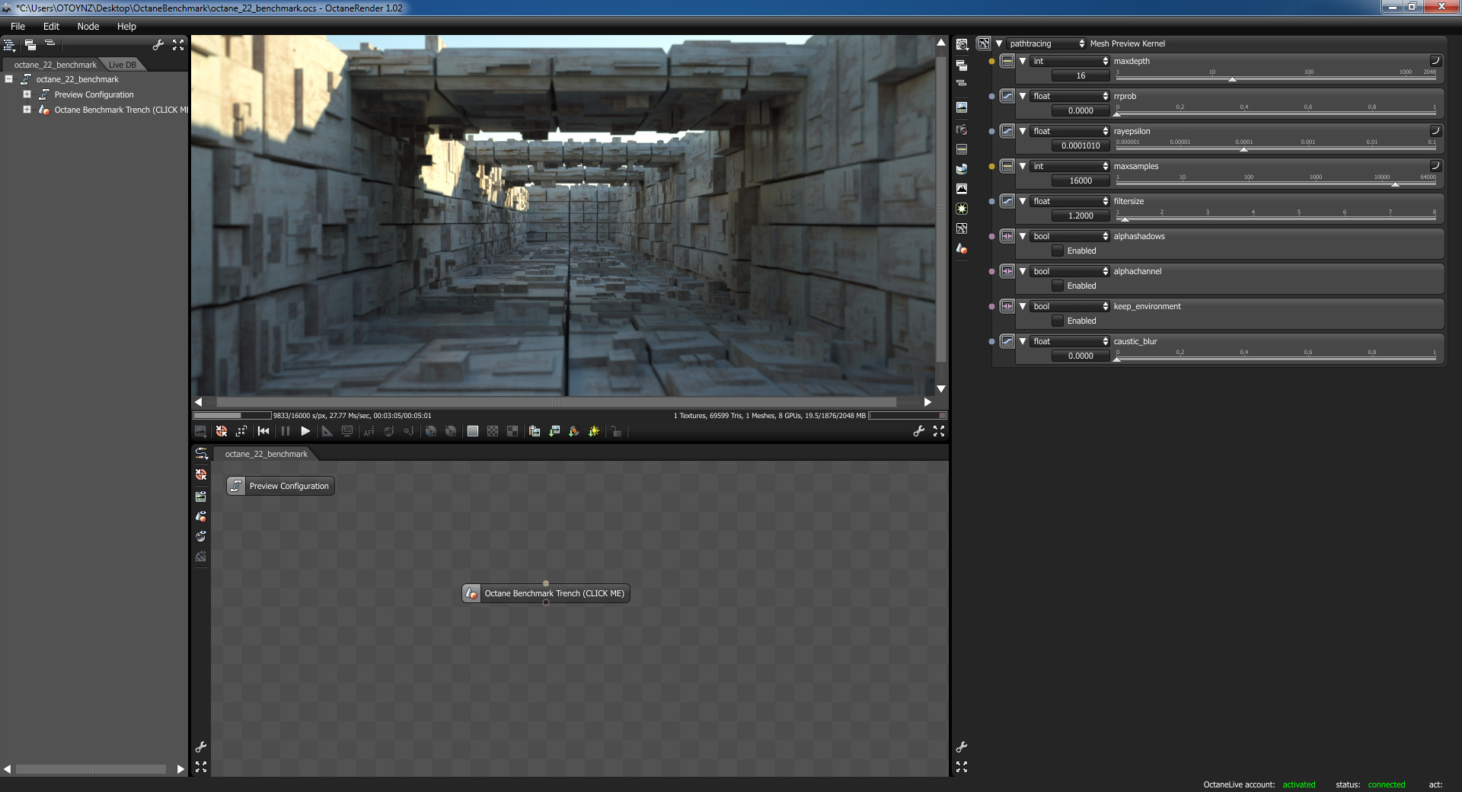The height and width of the screenshot is (792, 1462).
Task: Click the green 'activated' account status text
Action: coord(1299,784)
